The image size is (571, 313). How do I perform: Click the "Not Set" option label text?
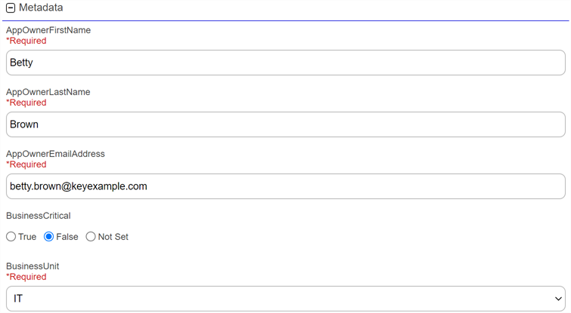113,237
